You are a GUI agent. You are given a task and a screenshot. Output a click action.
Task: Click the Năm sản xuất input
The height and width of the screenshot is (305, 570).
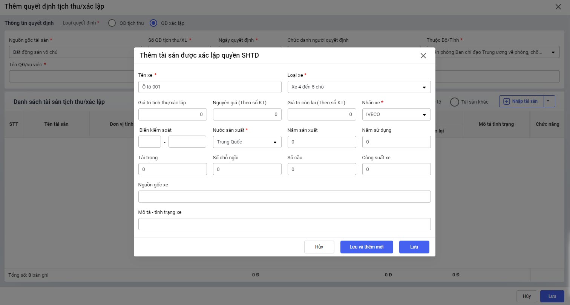click(x=322, y=142)
